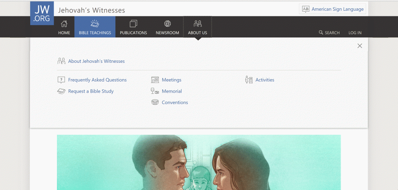398x190 pixels.
Task: Close the About Us dropdown panel
Action: (360, 46)
